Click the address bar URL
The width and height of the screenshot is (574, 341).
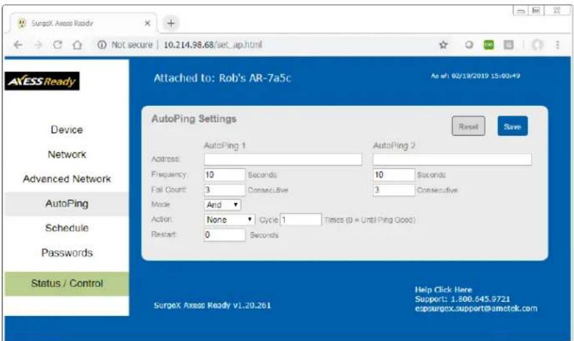[212, 45]
